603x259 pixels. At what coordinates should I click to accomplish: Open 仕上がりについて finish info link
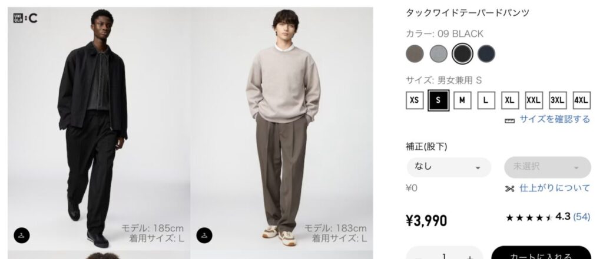555,188
